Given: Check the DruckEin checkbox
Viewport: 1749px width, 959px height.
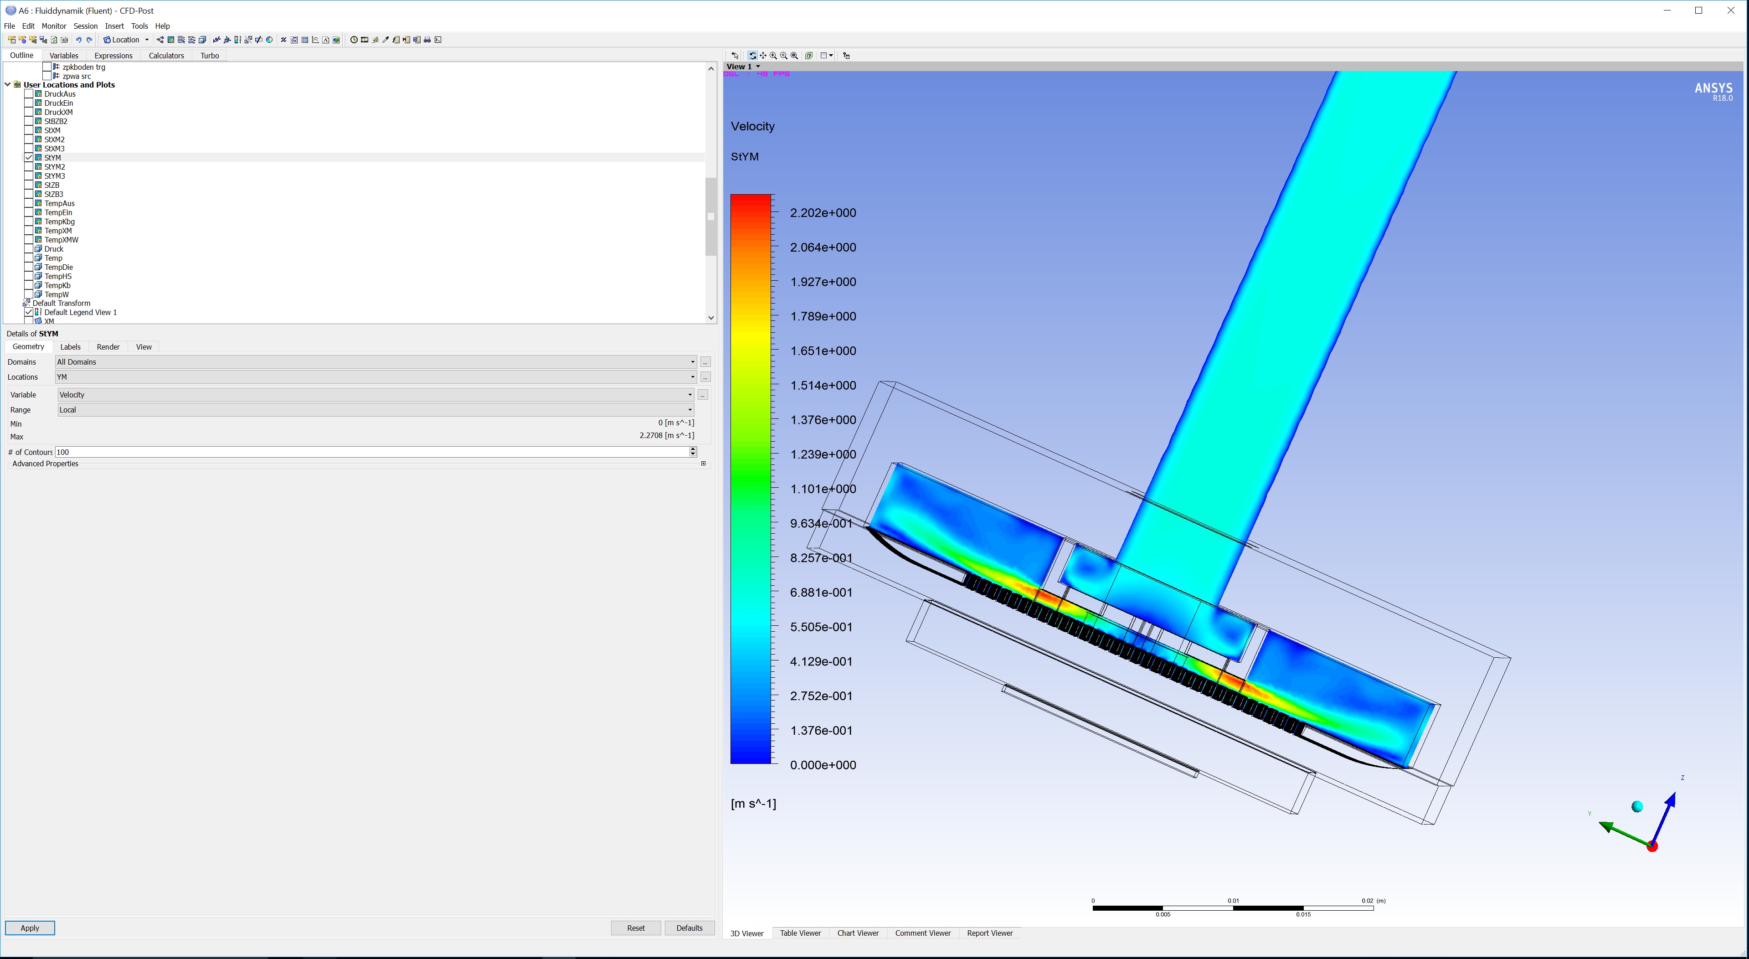Looking at the screenshot, I should (29, 103).
